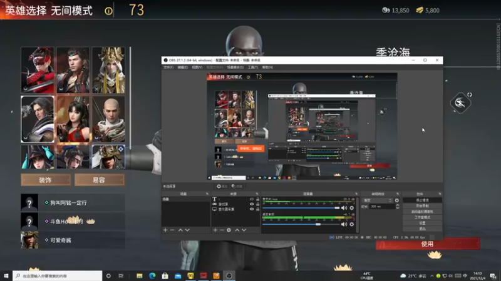Viewport: 501px width, 281px height.
Task: Mute 麦克风/Aux speaker icon
Action: click(x=344, y=208)
